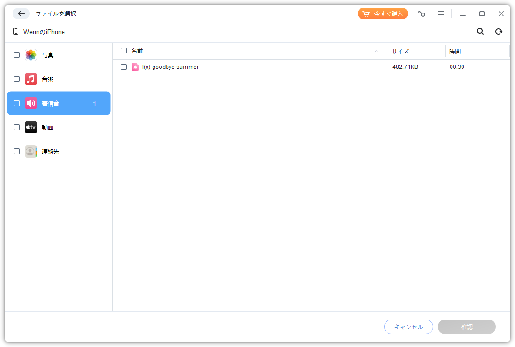Click the Apple TV video icon

tap(31, 127)
